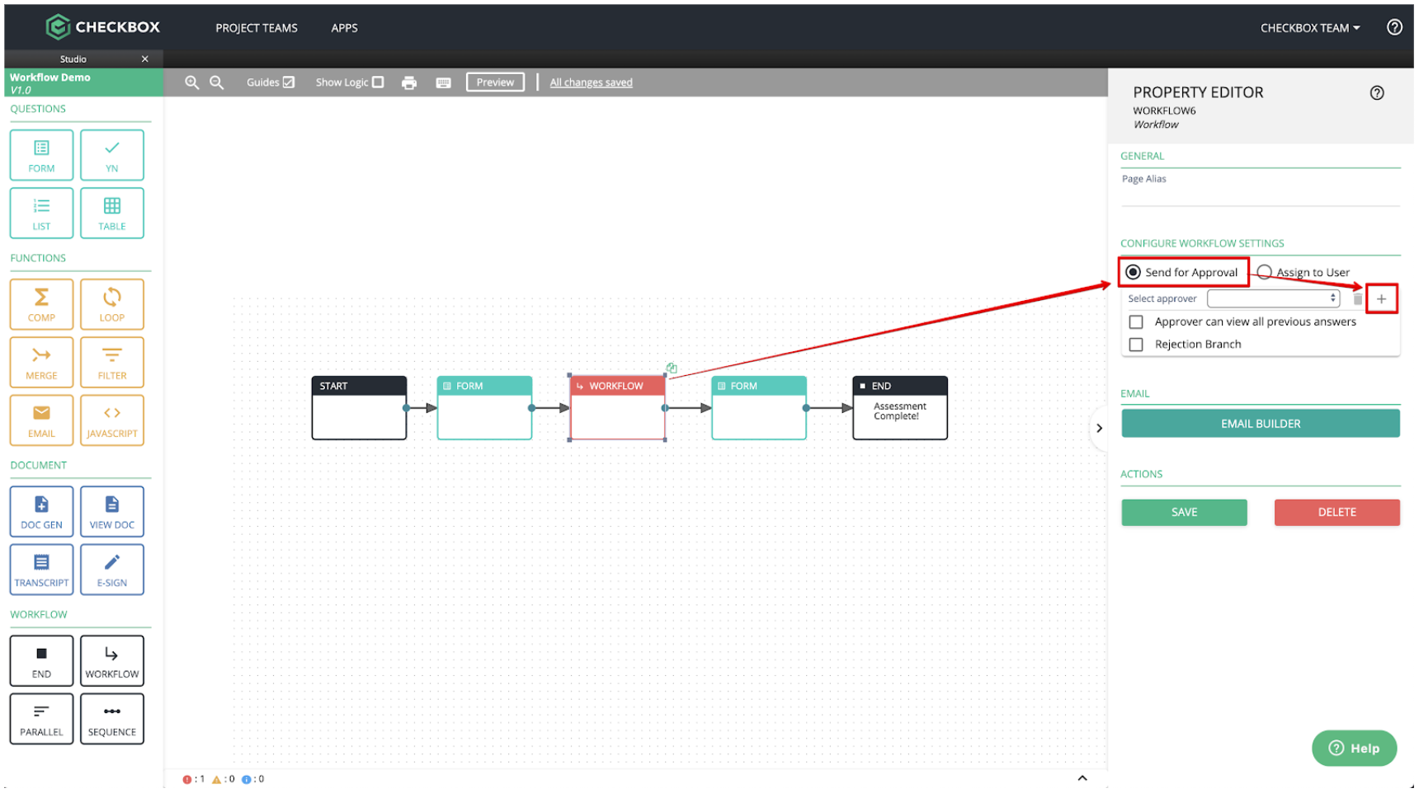Click the Preview button
The image size is (1419, 793).
click(495, 82)
